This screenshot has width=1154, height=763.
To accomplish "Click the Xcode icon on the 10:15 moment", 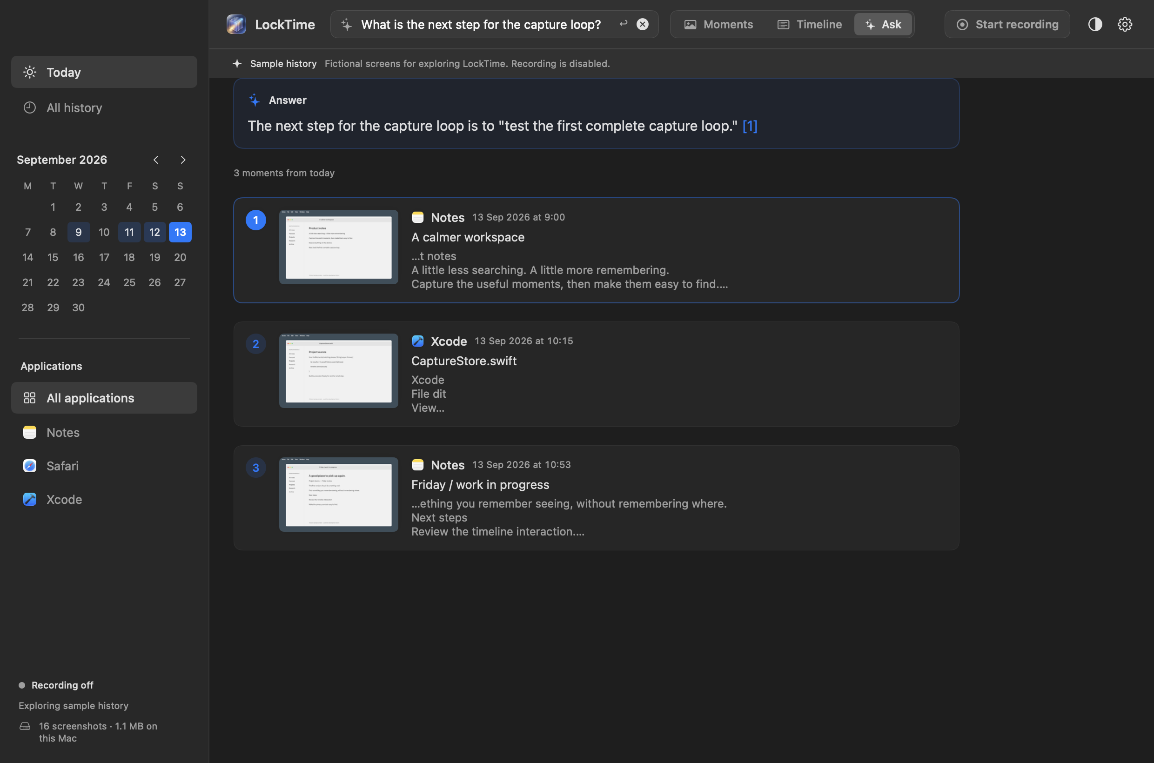I will [x=417, y=341].
